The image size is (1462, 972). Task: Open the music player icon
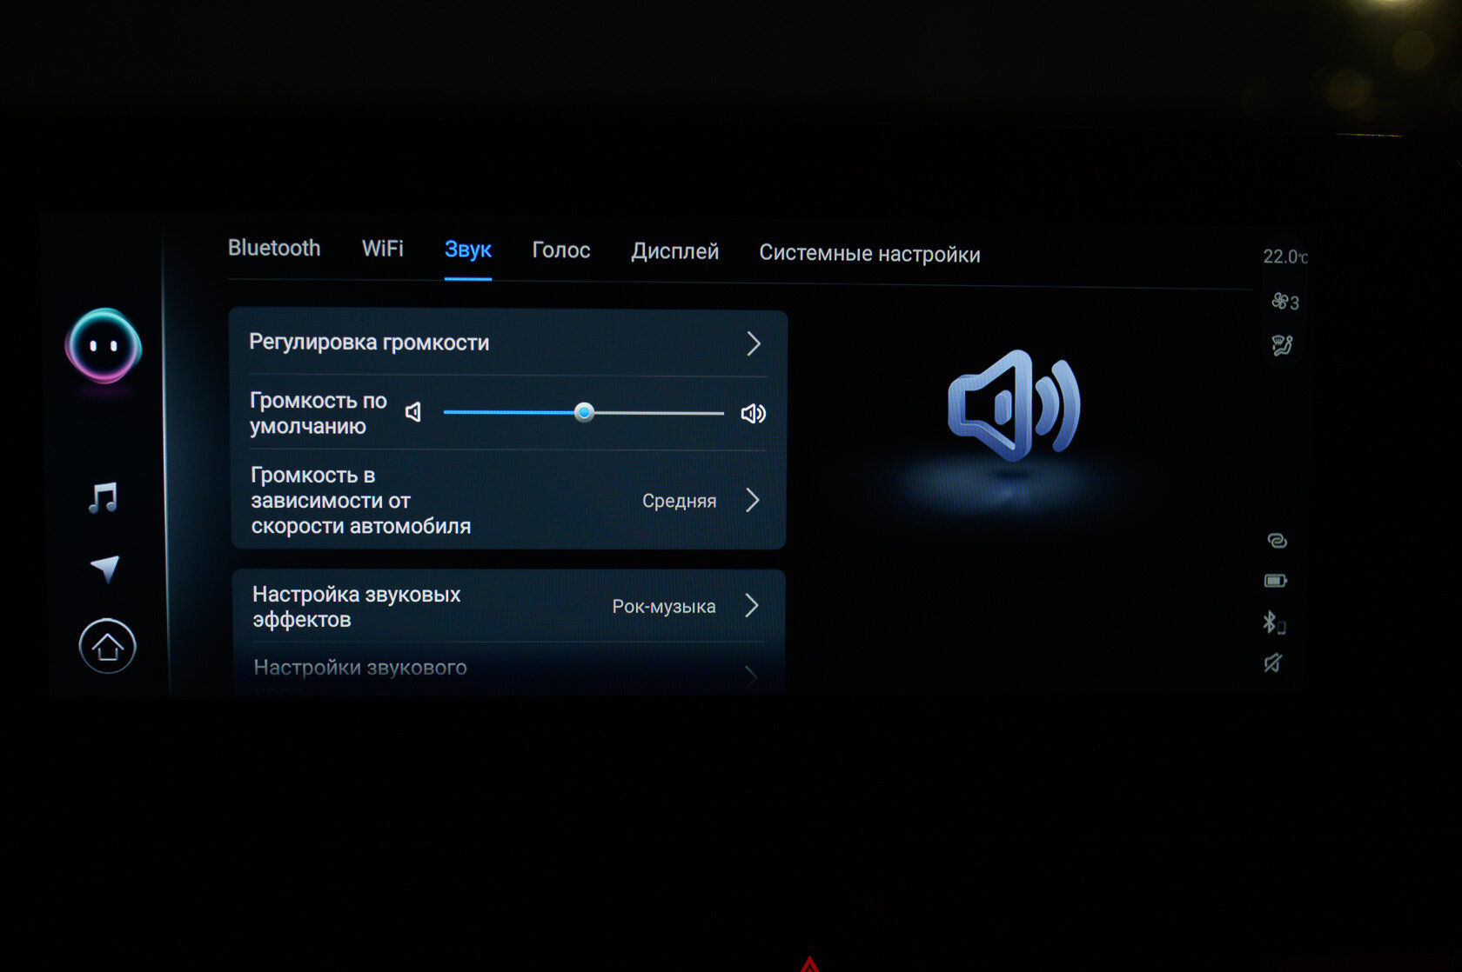coord(104,497)
